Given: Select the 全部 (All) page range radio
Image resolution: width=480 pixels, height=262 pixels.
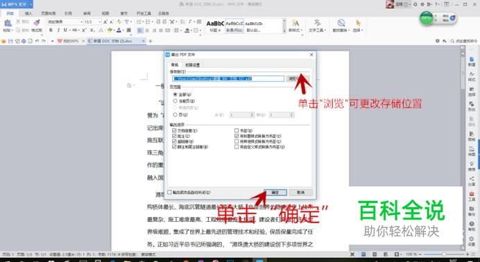Looking at the screenshot, I should (x=175, y=94).
